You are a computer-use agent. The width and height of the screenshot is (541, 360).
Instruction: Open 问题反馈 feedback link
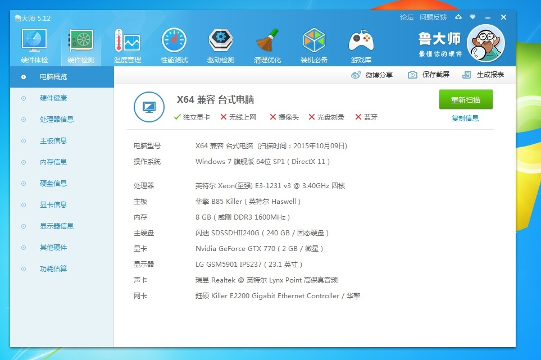(x=433, y=17)
